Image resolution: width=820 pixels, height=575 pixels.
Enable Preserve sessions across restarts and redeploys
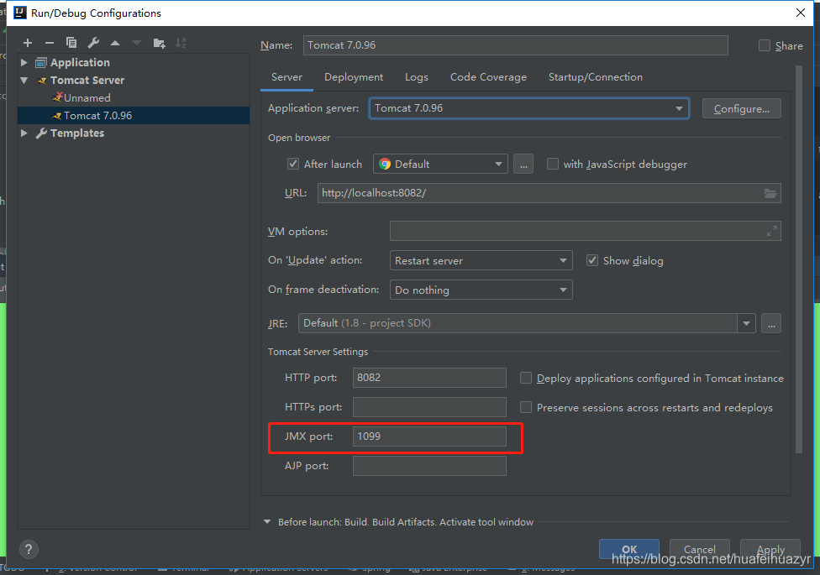[x=526, y=407]
